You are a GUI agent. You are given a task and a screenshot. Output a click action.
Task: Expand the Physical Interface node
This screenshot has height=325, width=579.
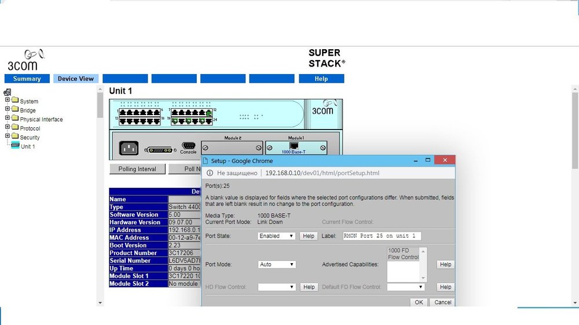coord(8,119)
